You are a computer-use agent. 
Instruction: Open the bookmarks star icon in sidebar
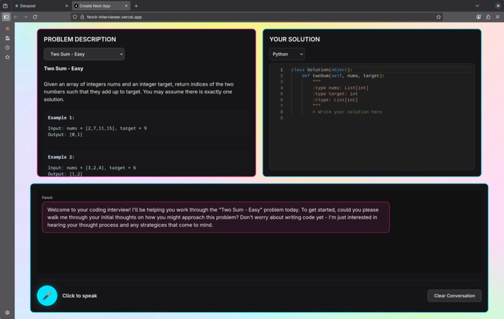tap(7, 57)
